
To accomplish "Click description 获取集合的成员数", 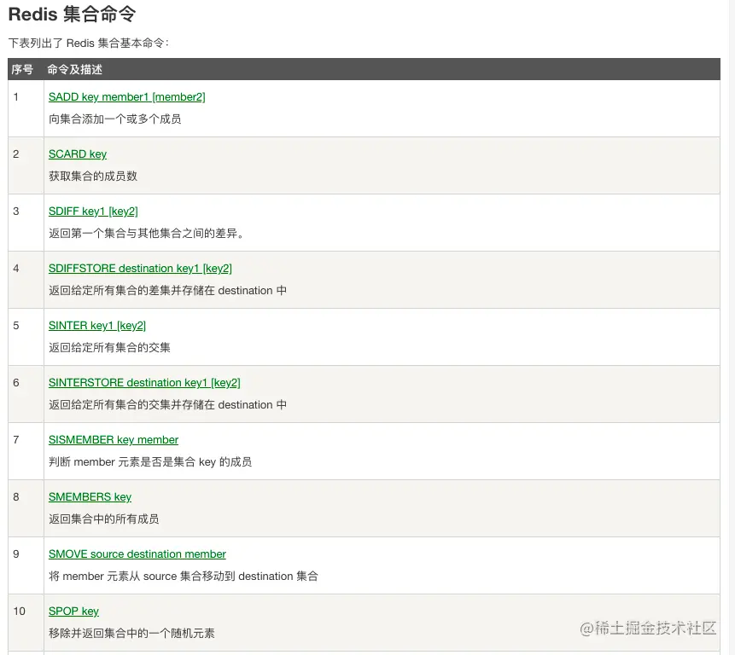I will pyautogui.click(x=93, y=176).
